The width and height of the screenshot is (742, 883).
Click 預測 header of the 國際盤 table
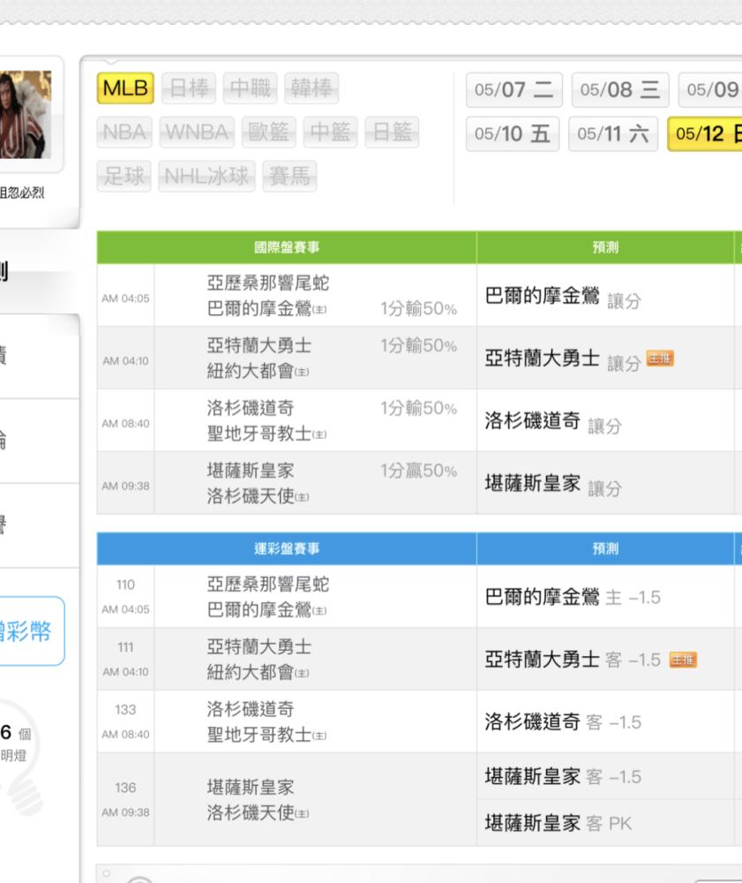tap(605, 247)
